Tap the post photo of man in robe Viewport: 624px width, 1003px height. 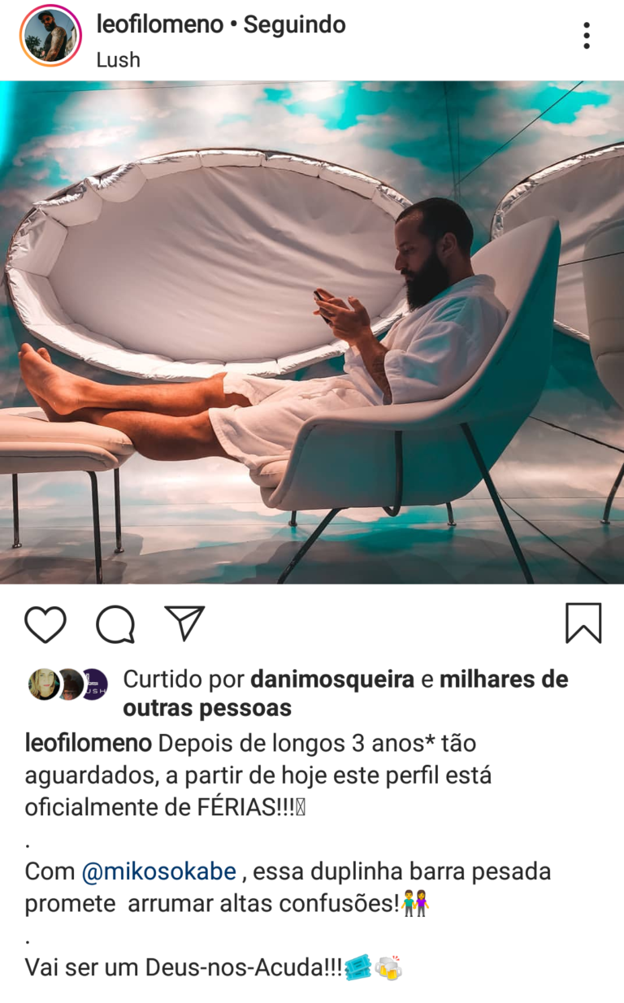coord(312,332)
